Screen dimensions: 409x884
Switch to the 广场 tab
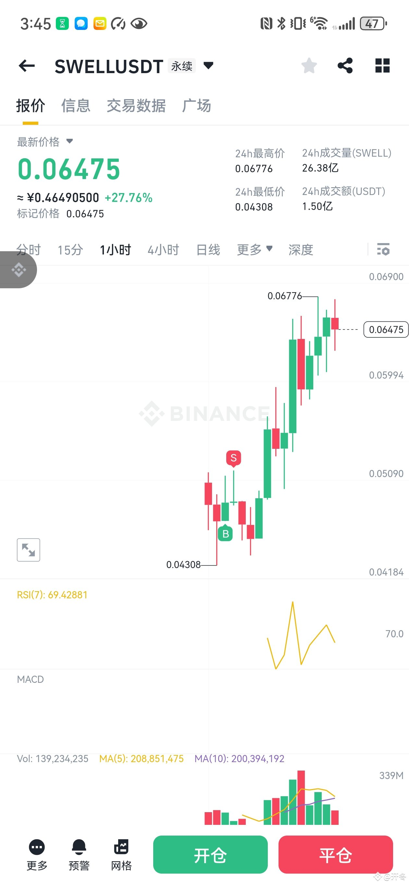tap(196, 106)
